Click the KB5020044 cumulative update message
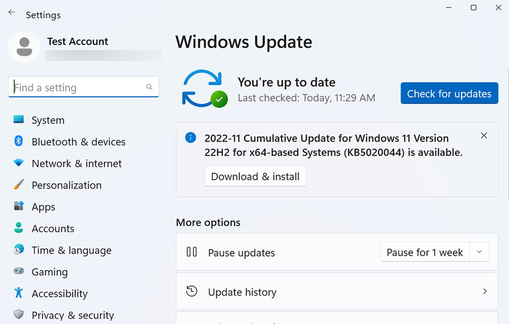This screenshot has width=509, height=324. click(x=333, y=145)
